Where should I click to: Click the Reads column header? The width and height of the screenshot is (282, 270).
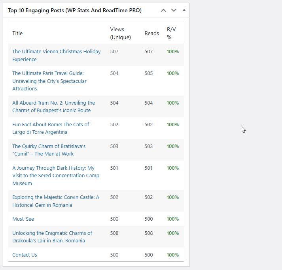[x=151, y=33]
